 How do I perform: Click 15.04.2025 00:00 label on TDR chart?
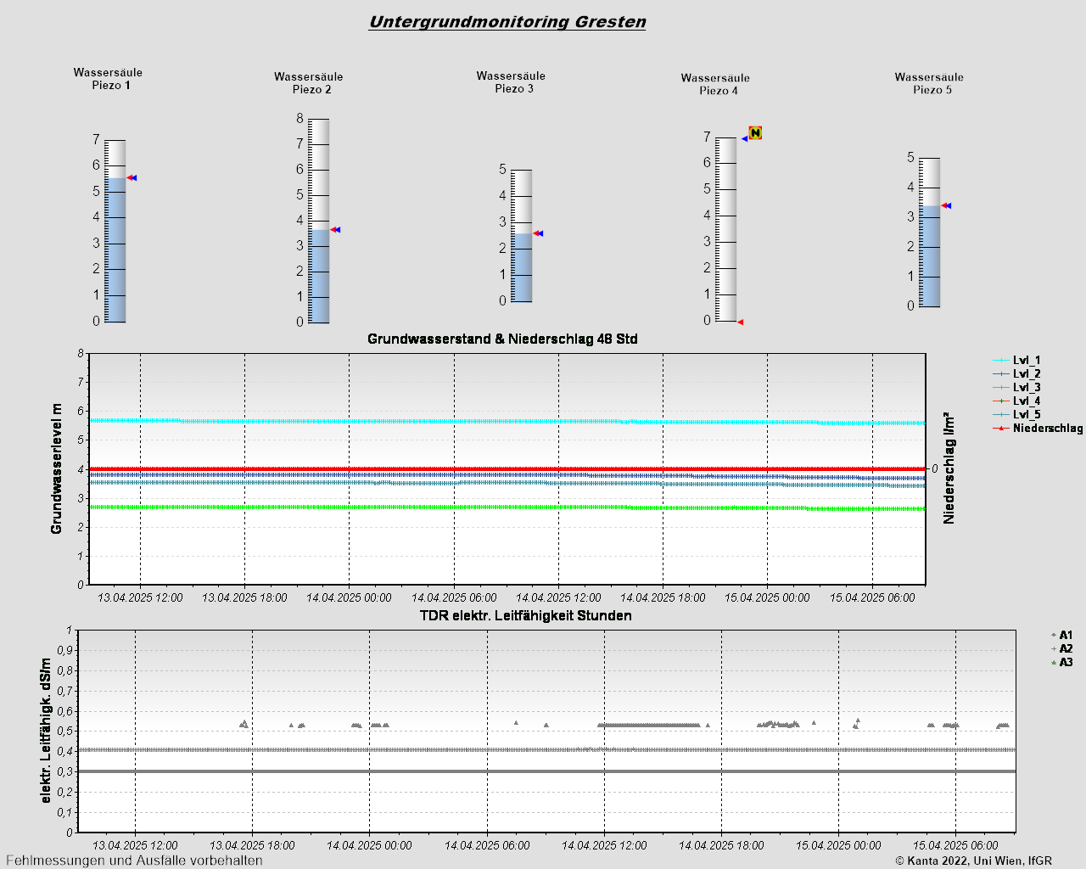pos(838,845)
